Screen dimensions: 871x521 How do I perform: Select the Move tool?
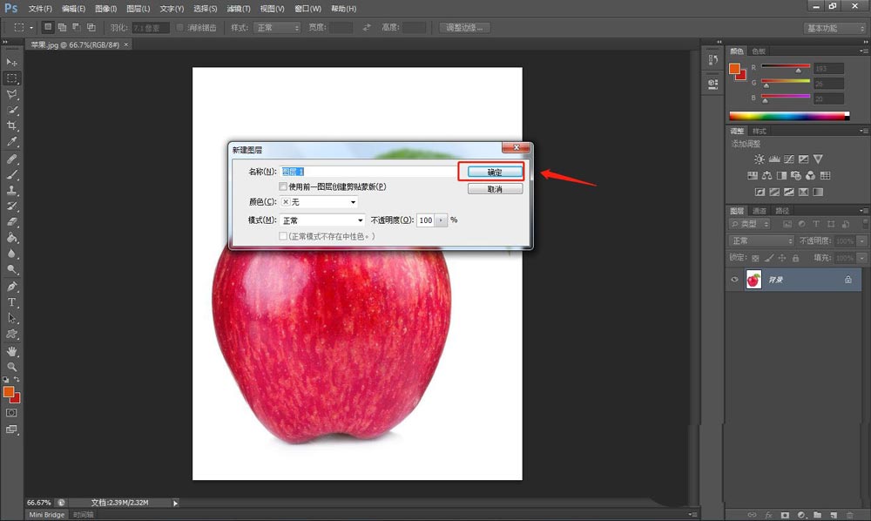pos(11,62)
